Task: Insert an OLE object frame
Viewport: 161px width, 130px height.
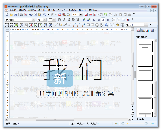Action: click(22, 25)
